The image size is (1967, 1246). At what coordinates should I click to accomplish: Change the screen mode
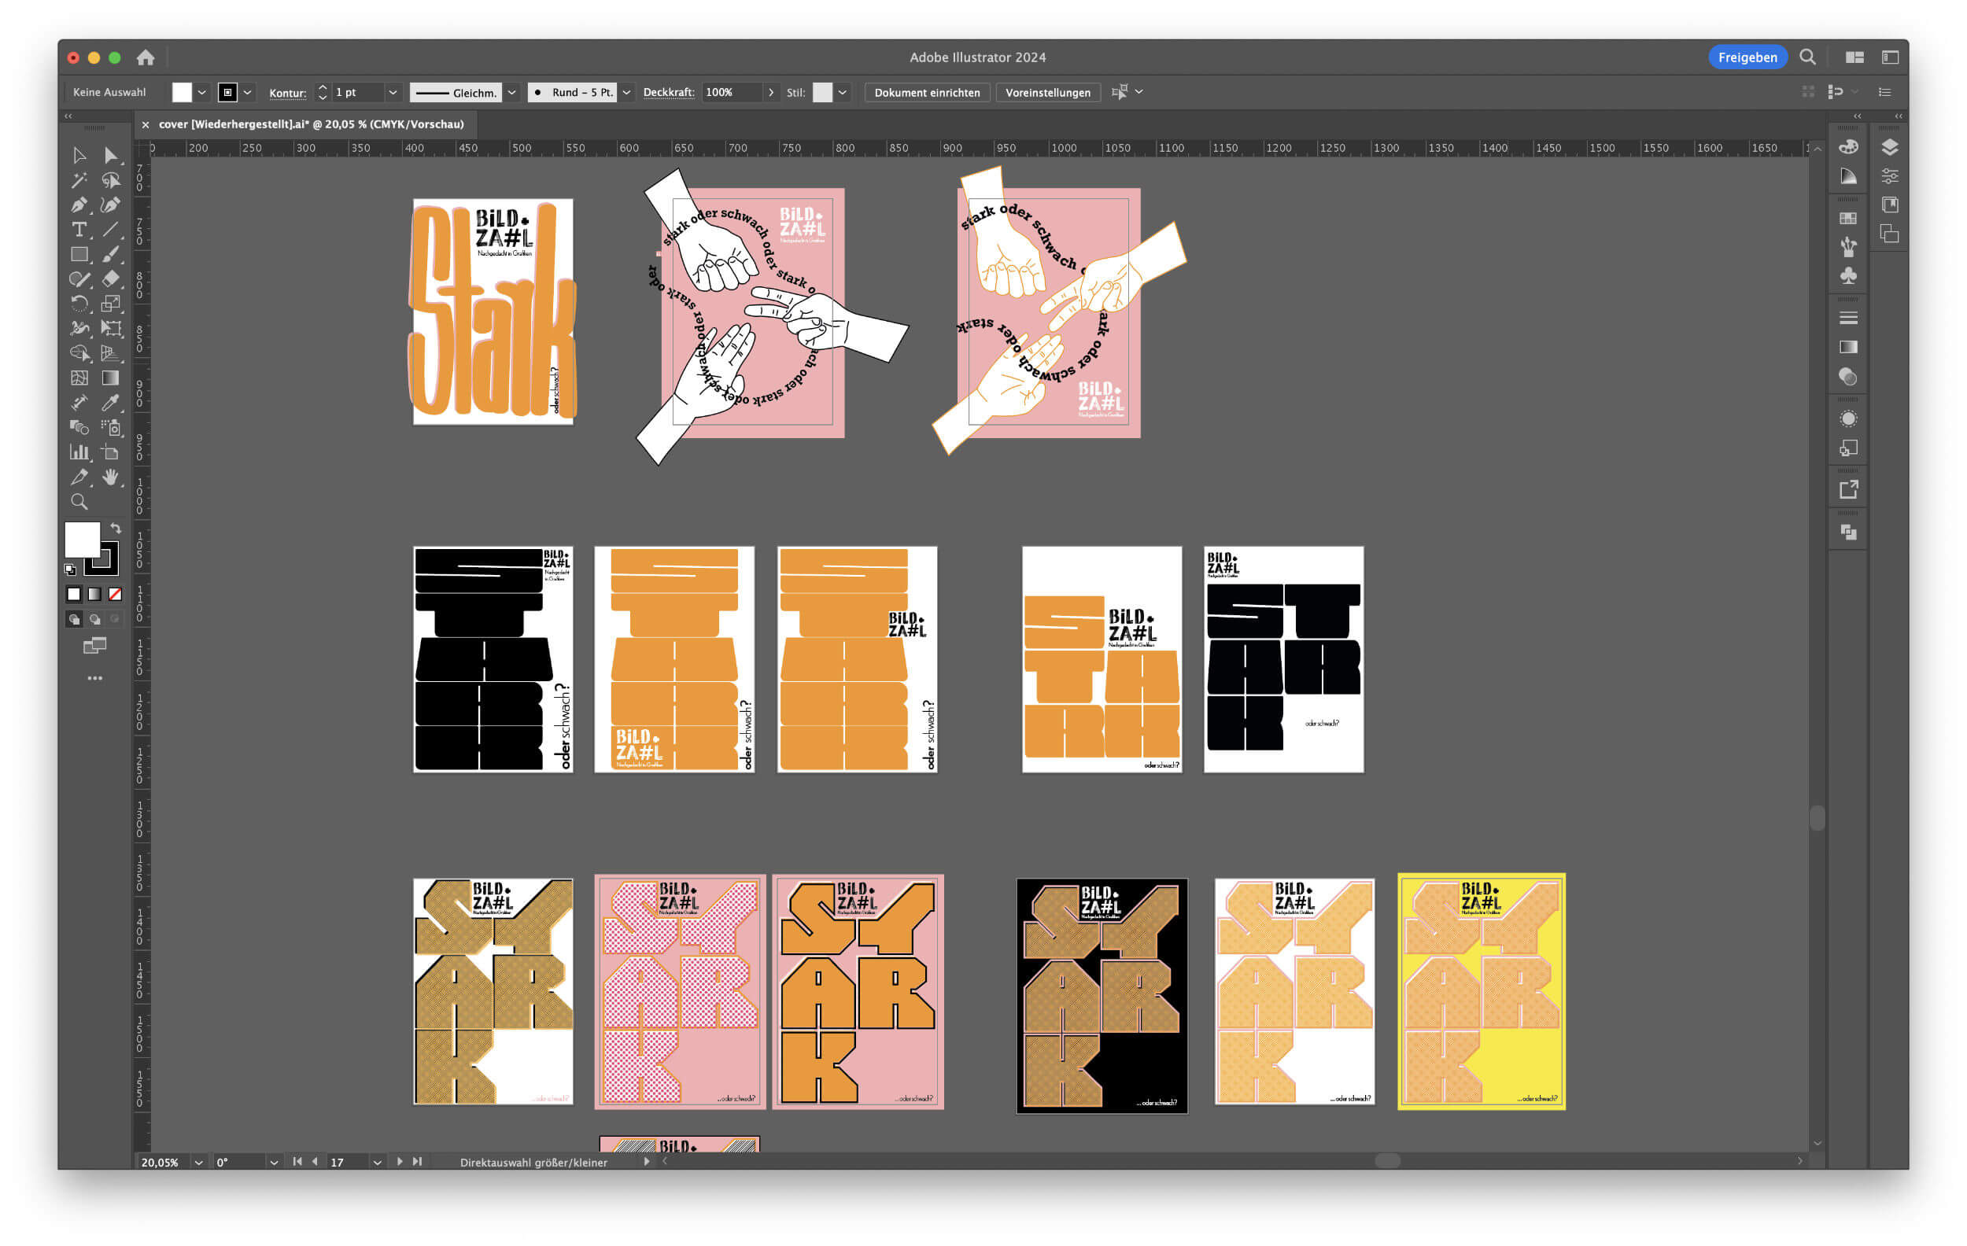94,646
